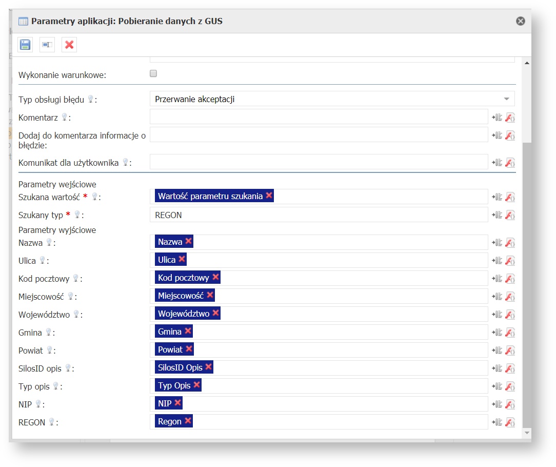This screenshot has height=467, width=556.
Task: Close the Parametry aplikacji dialog
Action: point(520,21)
